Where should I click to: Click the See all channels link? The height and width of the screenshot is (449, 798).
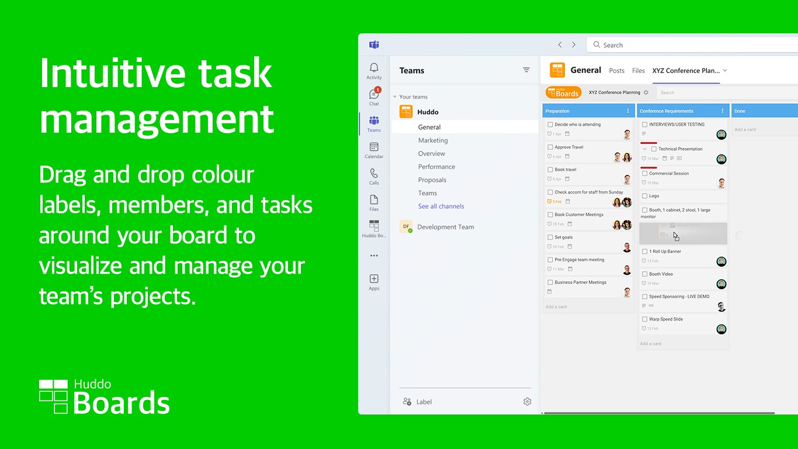click(x=441, y=206)
